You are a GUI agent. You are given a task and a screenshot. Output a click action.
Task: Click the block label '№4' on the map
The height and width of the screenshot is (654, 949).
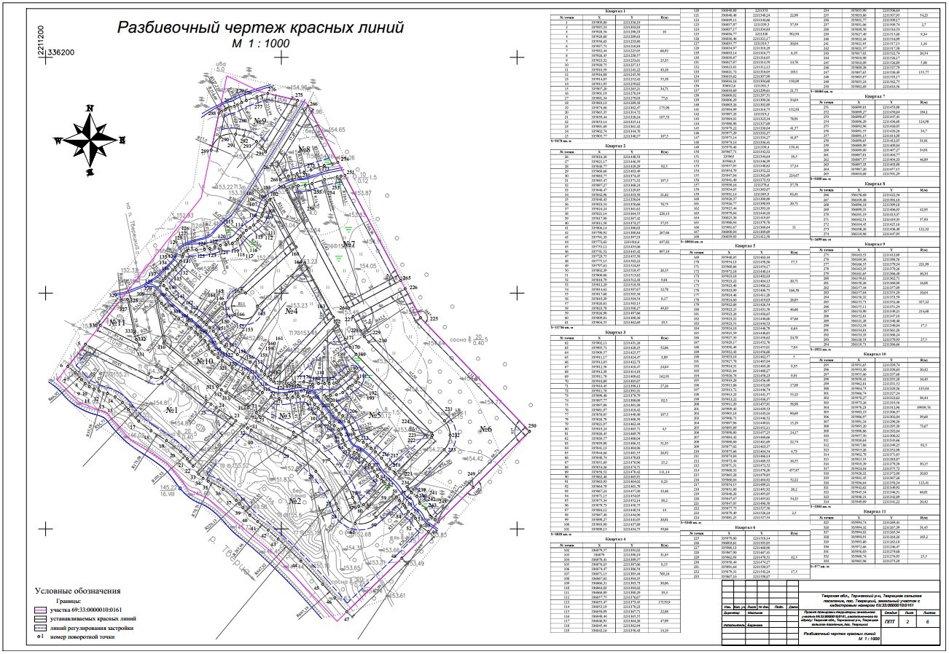point(292,311)
